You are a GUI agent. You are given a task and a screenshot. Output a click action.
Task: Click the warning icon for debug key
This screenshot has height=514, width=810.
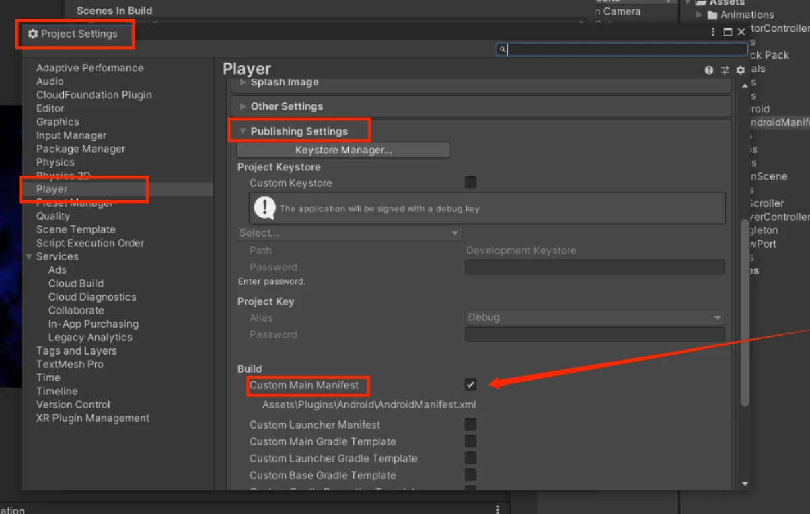coord(265,208)
